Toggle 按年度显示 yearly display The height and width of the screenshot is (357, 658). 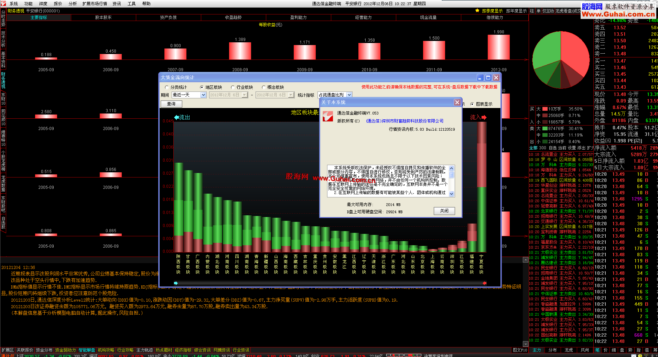point(516,11)
